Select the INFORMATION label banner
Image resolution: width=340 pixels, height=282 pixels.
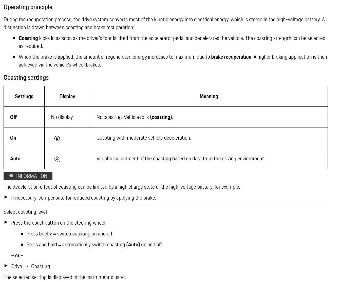click(28, 176)
